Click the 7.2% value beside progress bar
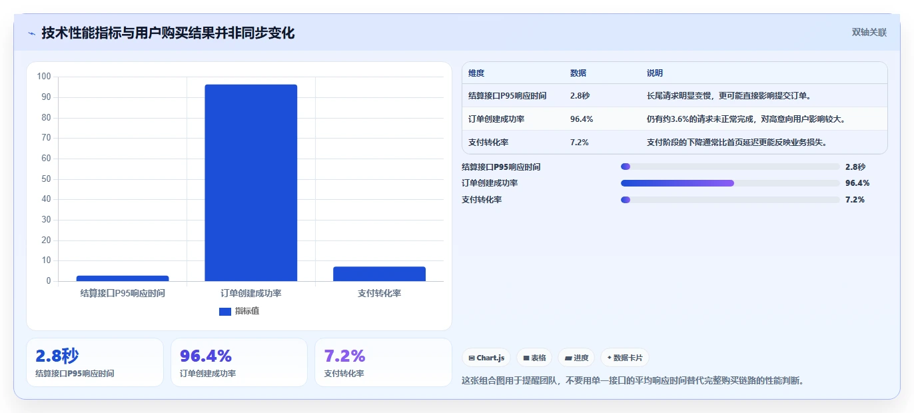The image size is (914, 413). click(855, 200)
